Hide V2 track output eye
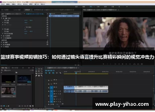Image resolution: width=155 pixels, height=112 pixels. [56, 84]
